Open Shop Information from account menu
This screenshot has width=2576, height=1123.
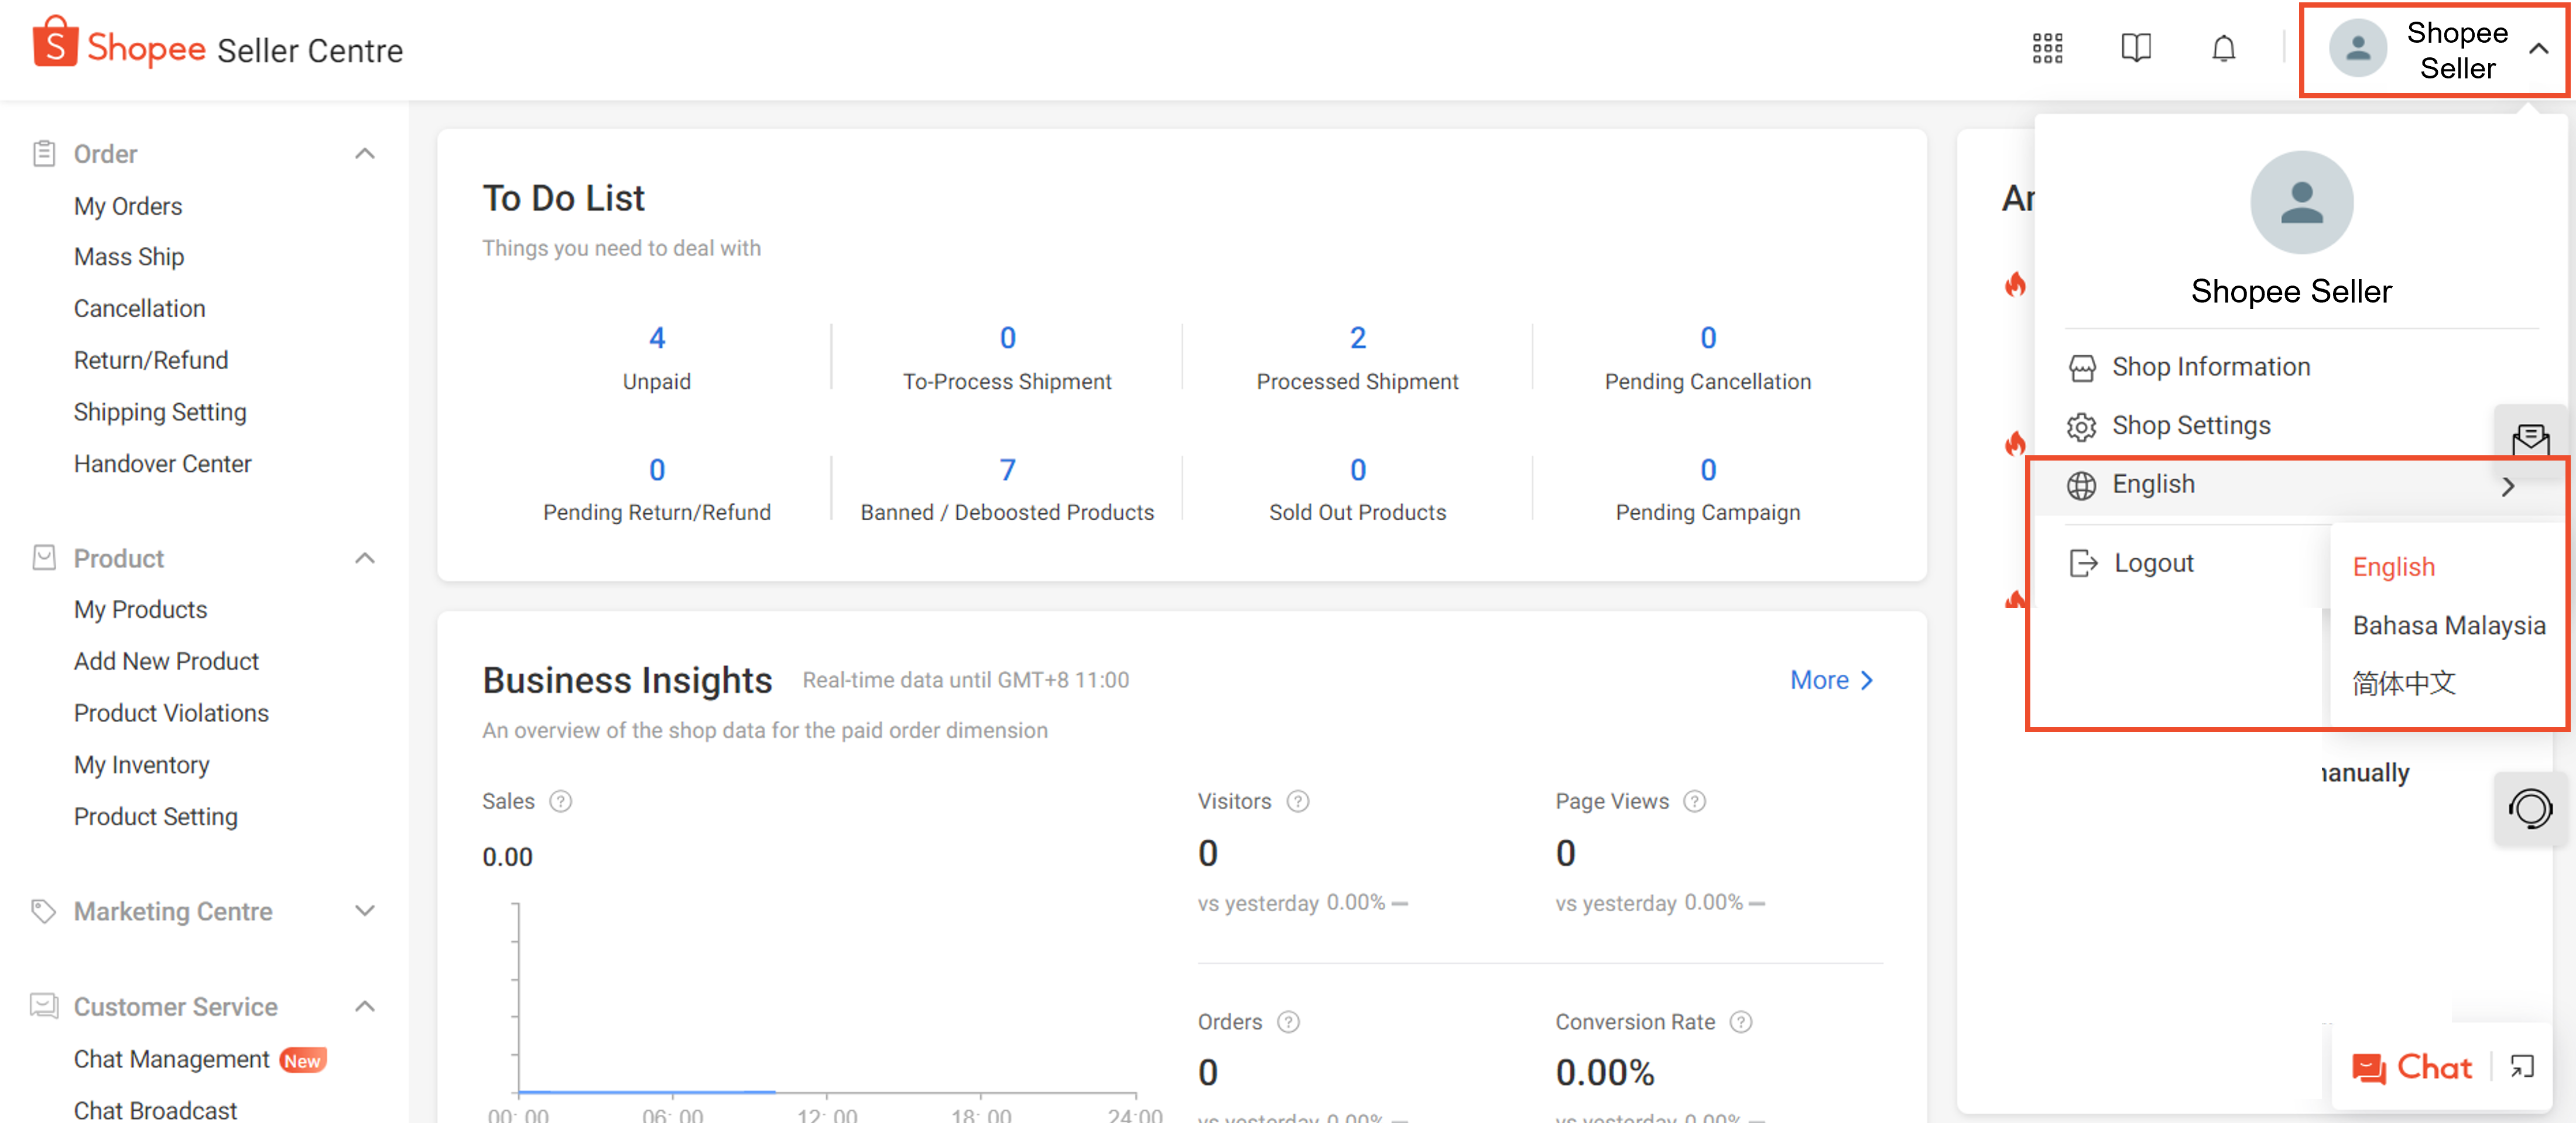pos(2210,367)
